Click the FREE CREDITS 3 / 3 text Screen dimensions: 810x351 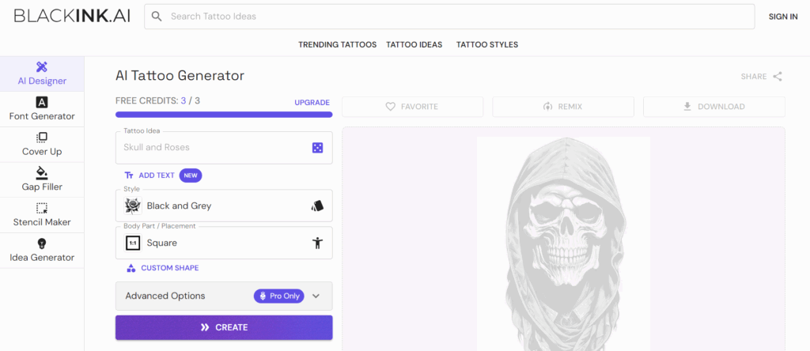pos(157,100)
